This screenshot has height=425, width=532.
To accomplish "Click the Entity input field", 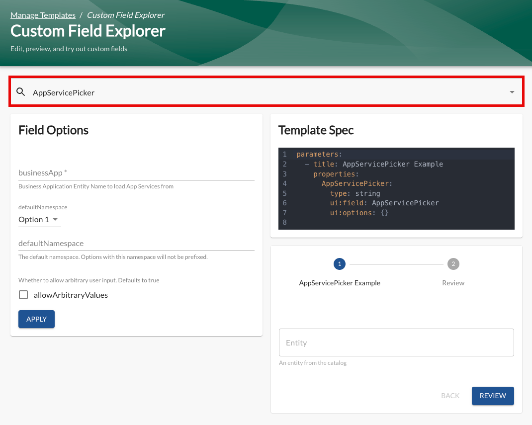I will point(396,342).
